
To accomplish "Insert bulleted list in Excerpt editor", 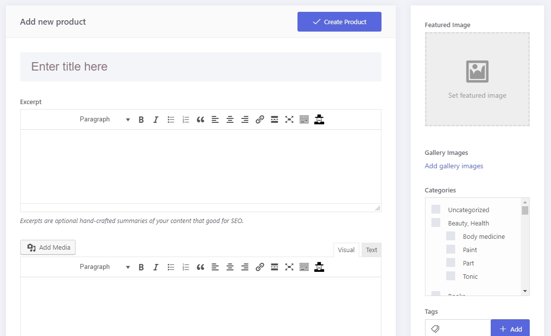I will pos(171,119).
